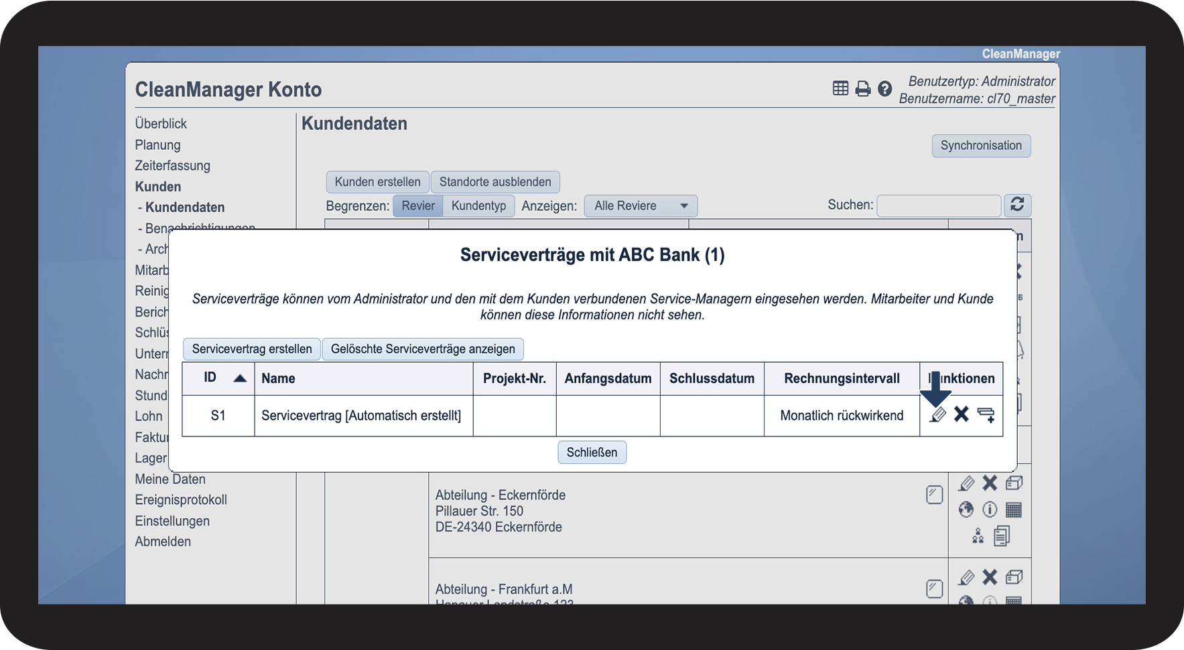Click Servicevertrag erstellen button
The height and width of the screenshot is (650, 1184).
coord(252,349)
